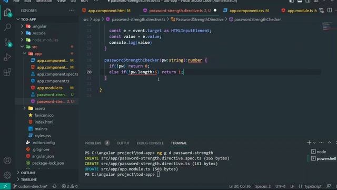Switch to password-strength.directive.ts tab
The image size is (337, 190).
pyautogui.click(x=176, y=11)
